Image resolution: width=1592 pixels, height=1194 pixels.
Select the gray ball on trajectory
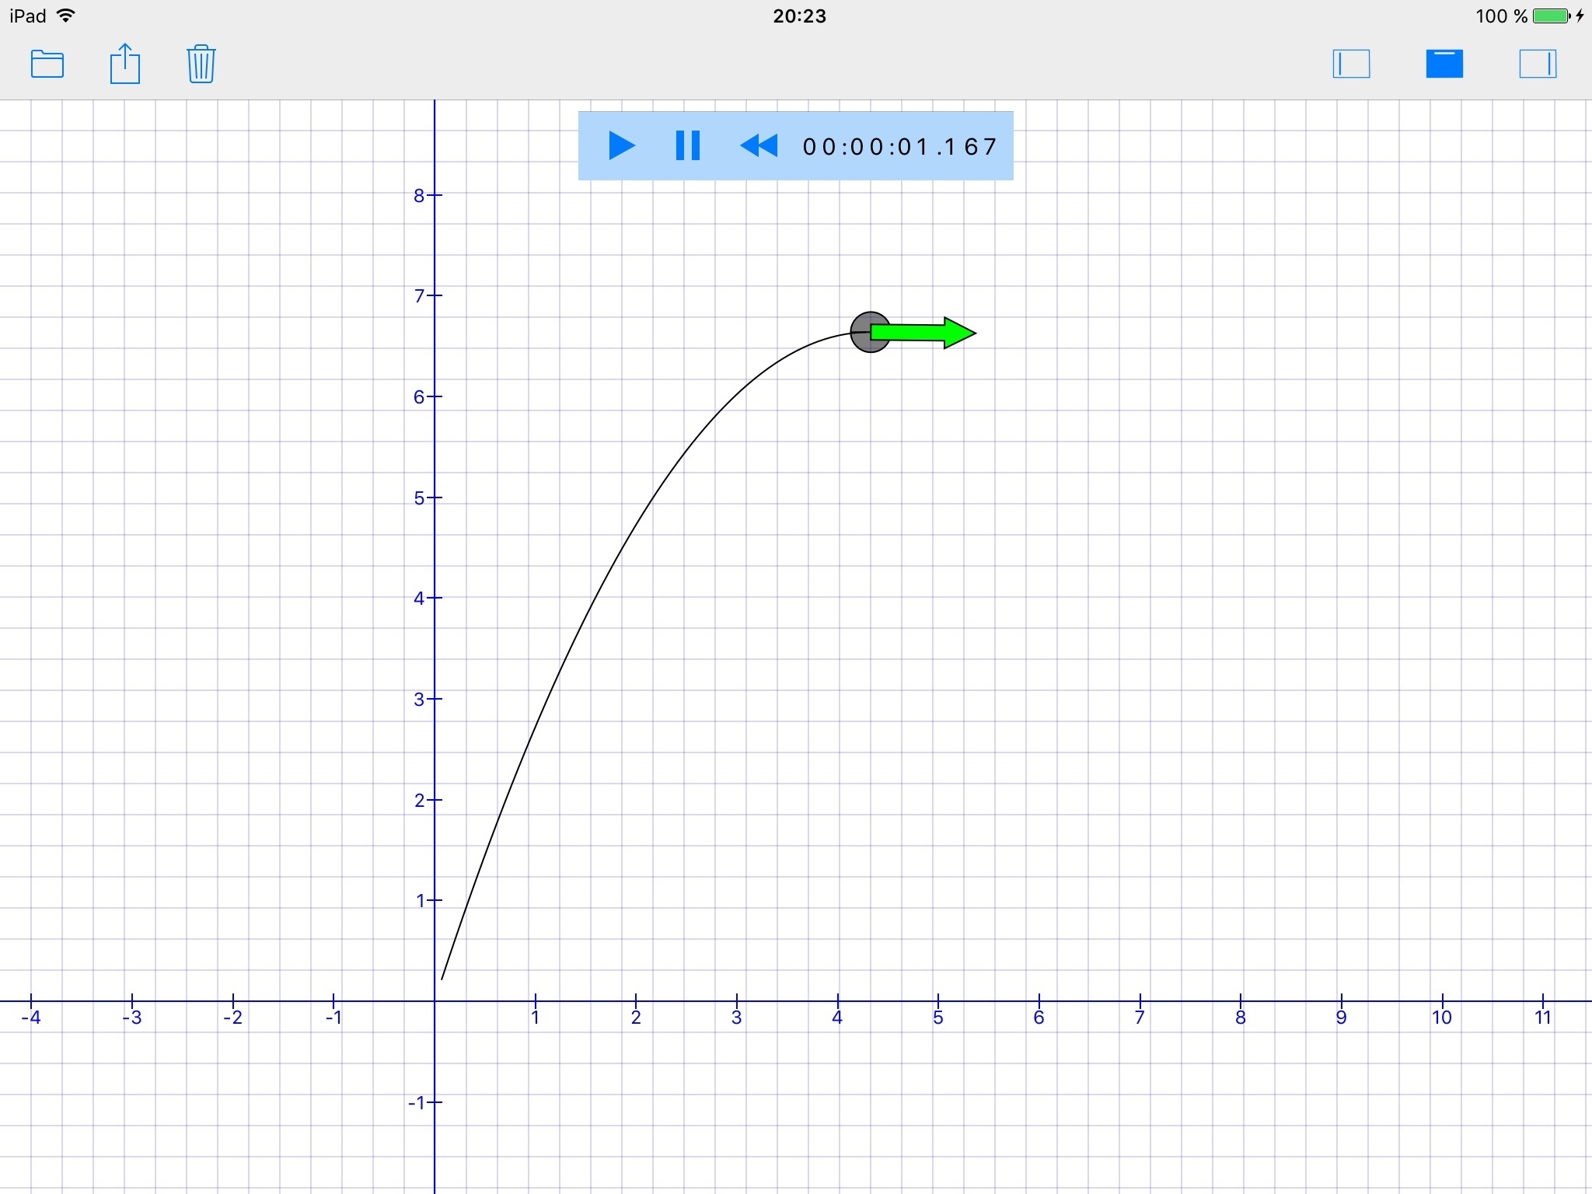click(x=861, y=333)
